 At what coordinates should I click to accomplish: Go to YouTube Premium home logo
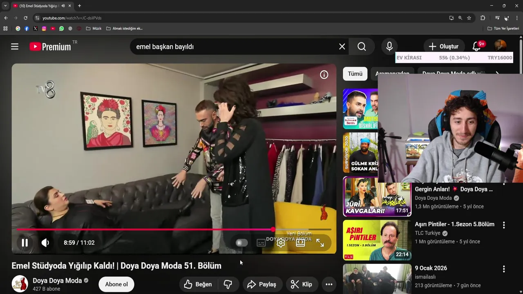(x=50, y=47)
